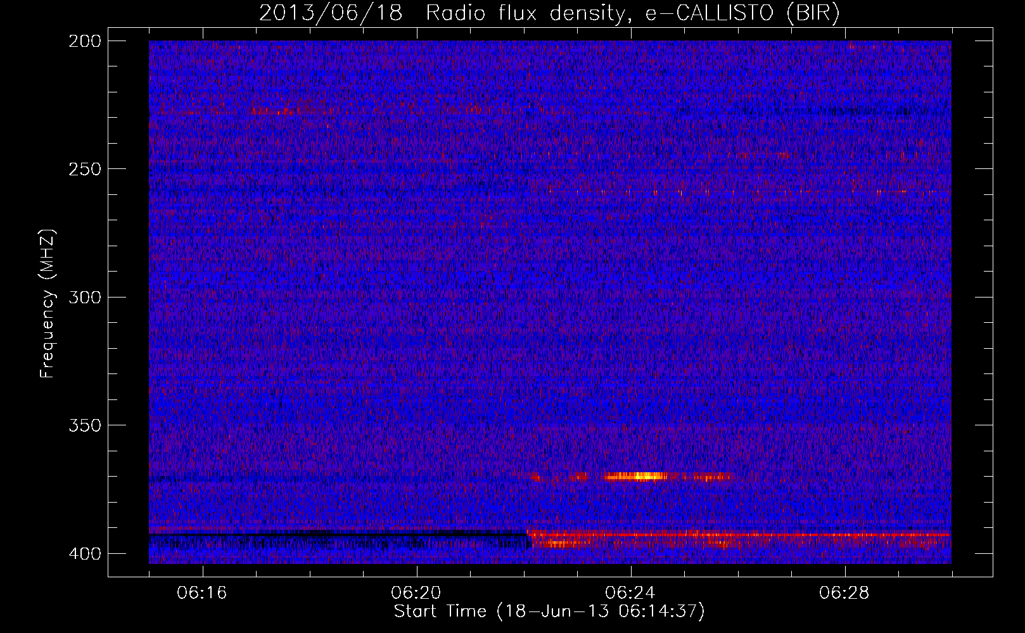
Task: Click the 'Frequency (MHZ)' axis label
Action: tap(48, 304)
